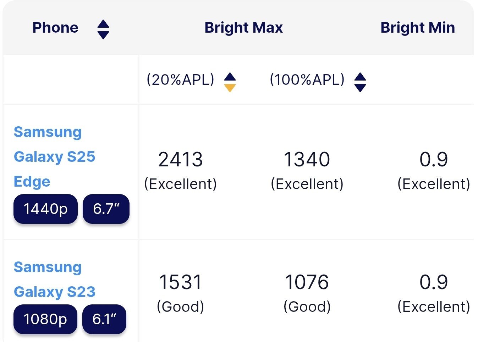Click the S25 Edge 0.9 Bright Min value
Viewport: 478px width, 342px height.
(x=433, y=160)
